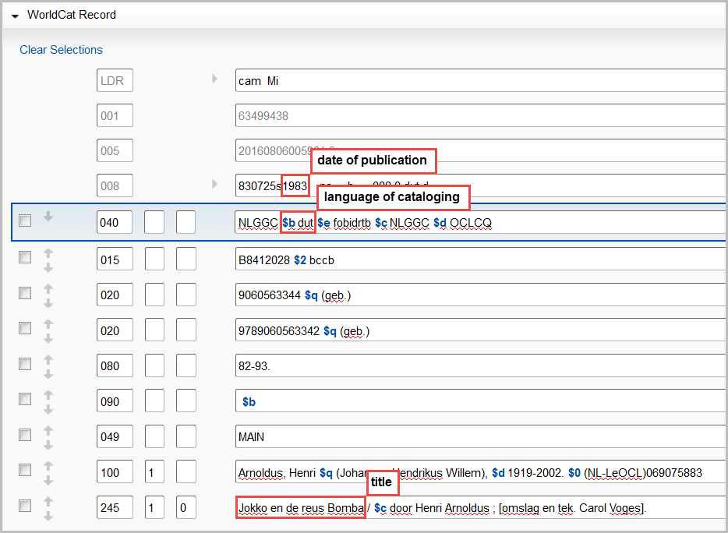This screenshot has width=728, height=533.
Task: Expand the 008 fixed field arrow
Action: click(215, 185)
